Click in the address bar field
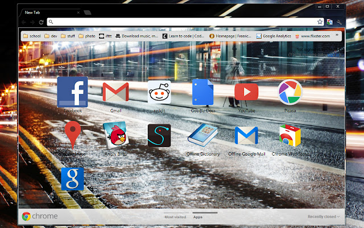Viewport: 364px width, 228px height. tap(185, 22)
